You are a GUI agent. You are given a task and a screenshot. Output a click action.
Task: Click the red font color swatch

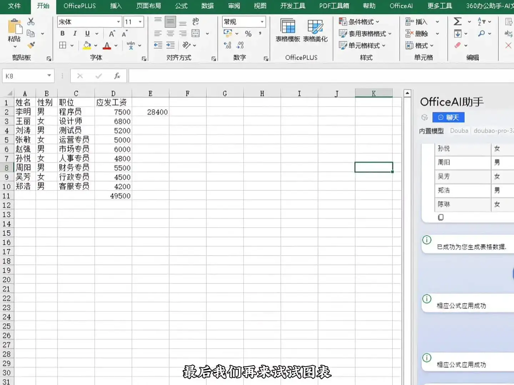107,47
